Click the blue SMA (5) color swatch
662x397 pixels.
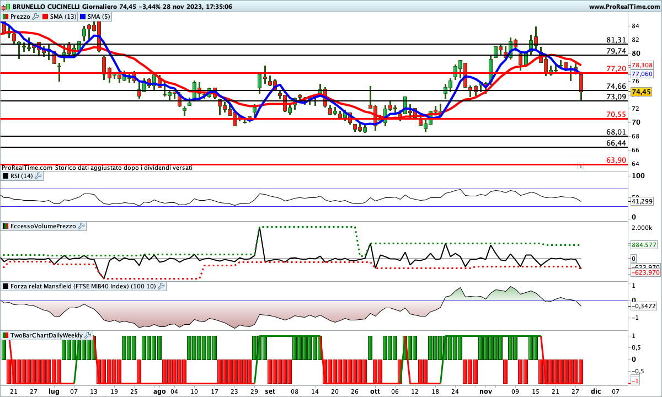[83, 17]
